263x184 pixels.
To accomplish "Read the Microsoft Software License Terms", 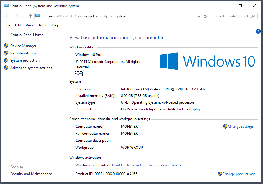I will 146,165.
